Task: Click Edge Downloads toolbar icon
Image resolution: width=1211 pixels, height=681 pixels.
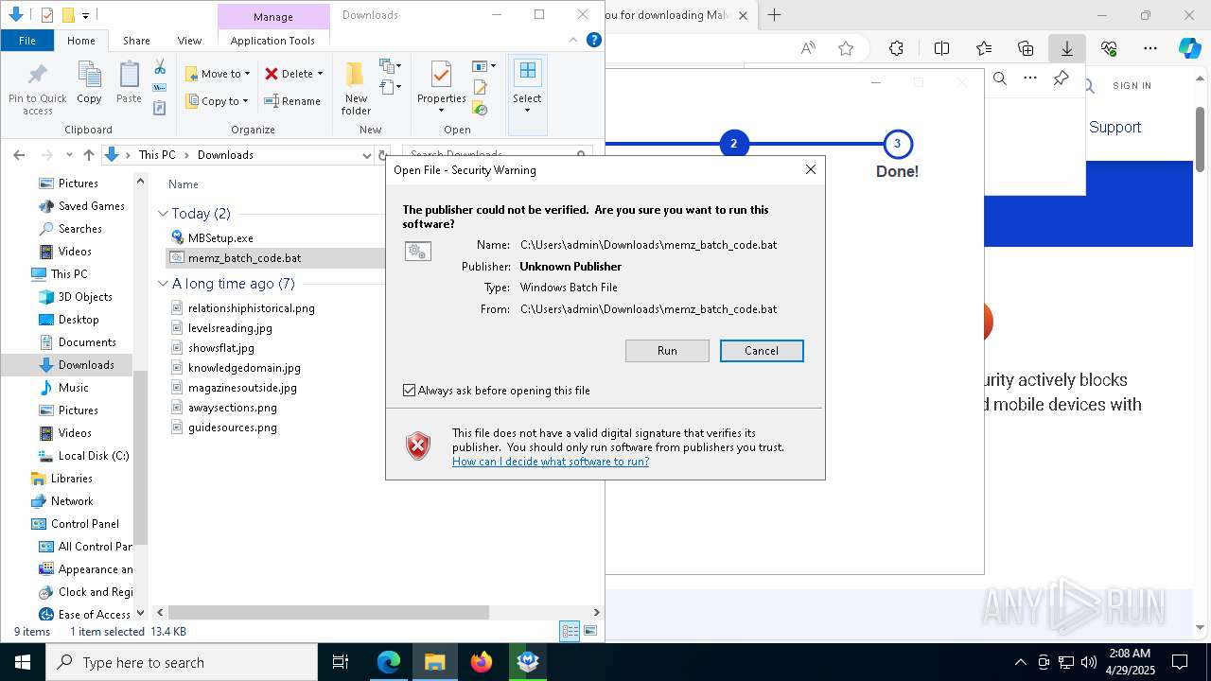Action: (1067, 48)
